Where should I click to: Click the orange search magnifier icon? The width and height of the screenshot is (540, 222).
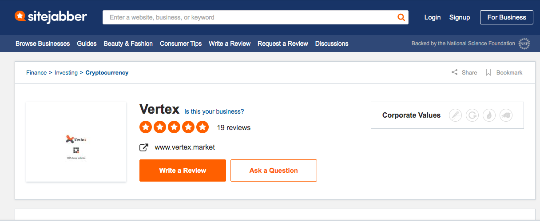click(401, 17)
